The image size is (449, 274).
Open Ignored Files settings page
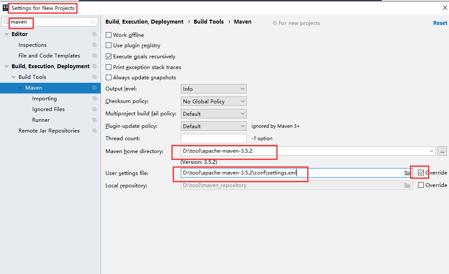tap(48, 109)
